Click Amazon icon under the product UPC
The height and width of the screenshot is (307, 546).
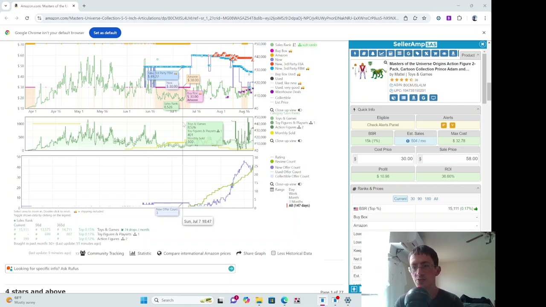[413, 98]
